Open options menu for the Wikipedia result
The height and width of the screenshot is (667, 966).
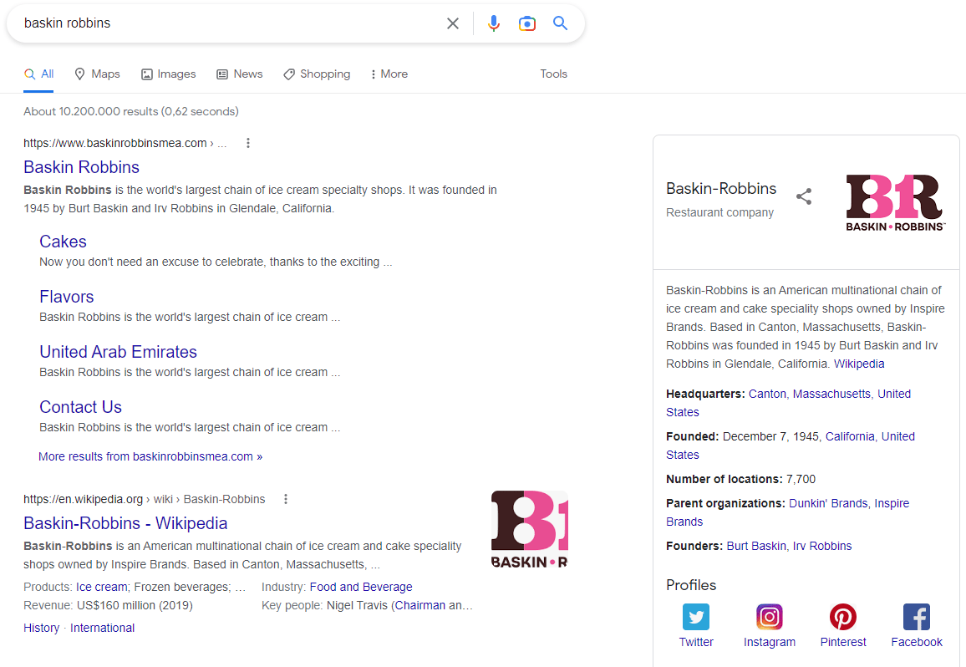click(x=286, y=499)
